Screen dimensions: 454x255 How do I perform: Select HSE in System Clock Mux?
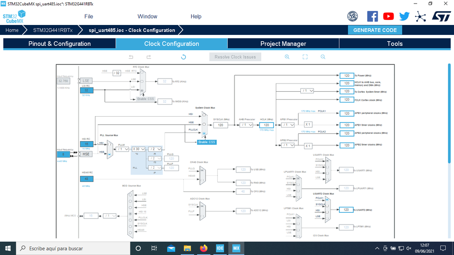[x=204, y=124]
